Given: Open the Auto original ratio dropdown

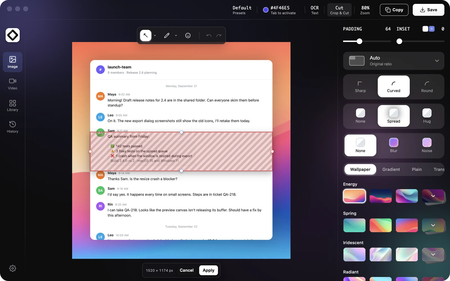Looking at the screenshot, I should (x=394, y=61).
